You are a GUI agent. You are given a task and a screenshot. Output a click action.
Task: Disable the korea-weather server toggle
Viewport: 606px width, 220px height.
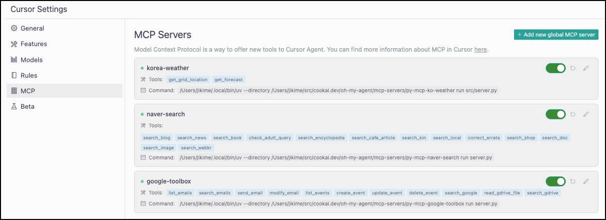(x=556, y=68)
